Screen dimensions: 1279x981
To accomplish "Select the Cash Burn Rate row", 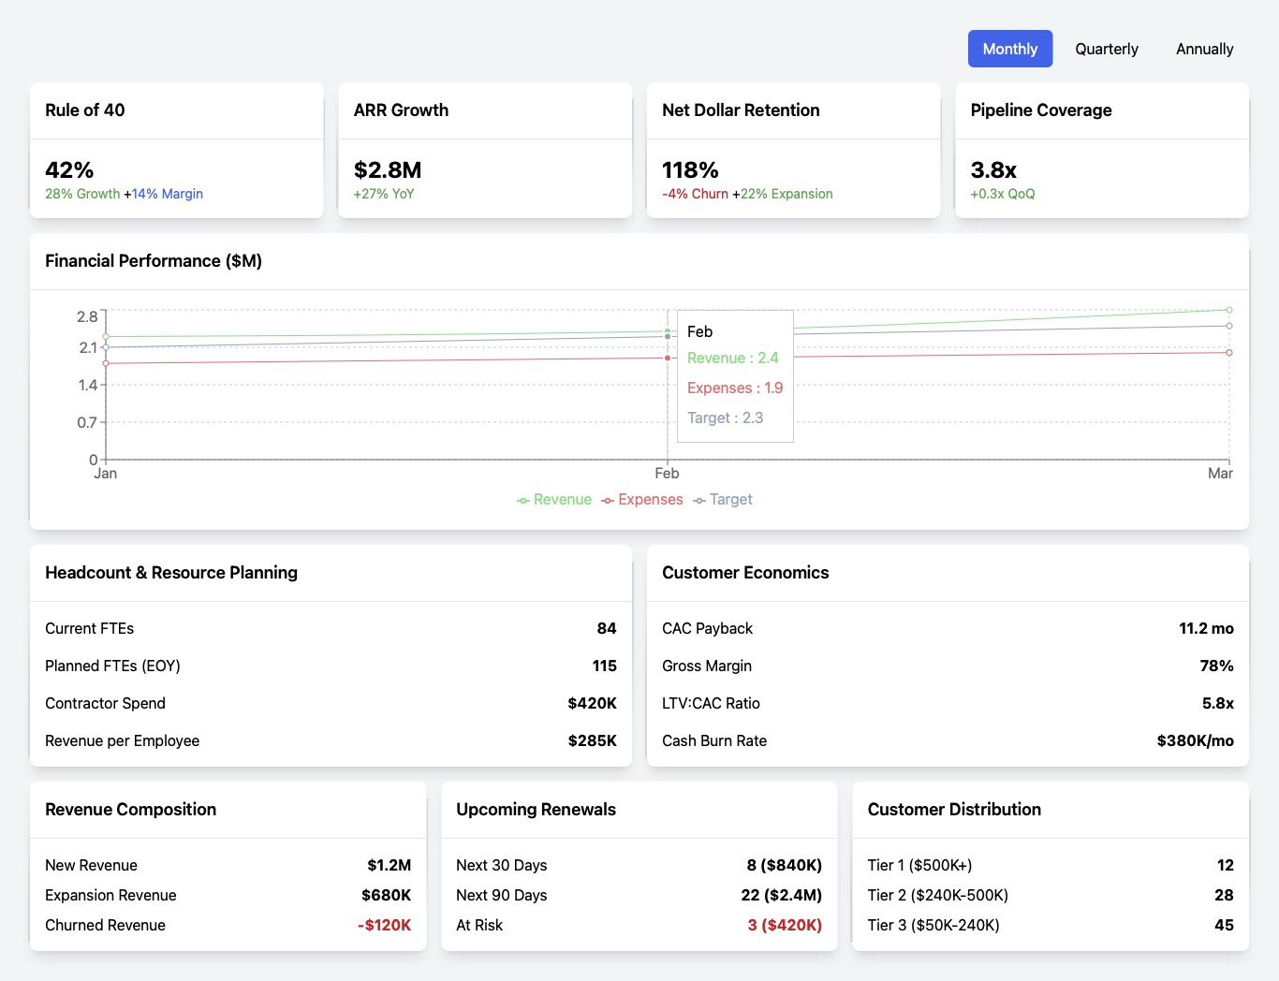I will click(947, 740).
